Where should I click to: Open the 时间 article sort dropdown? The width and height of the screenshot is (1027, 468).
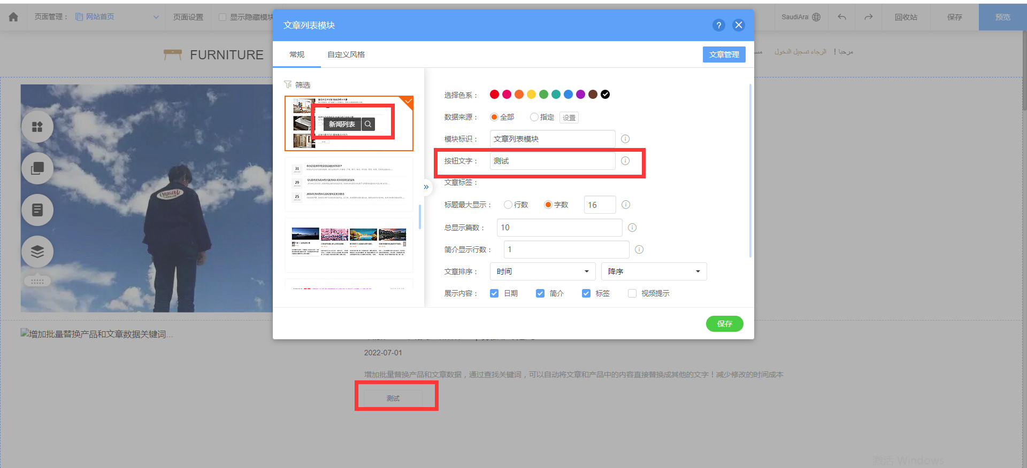tap(542, 271)
